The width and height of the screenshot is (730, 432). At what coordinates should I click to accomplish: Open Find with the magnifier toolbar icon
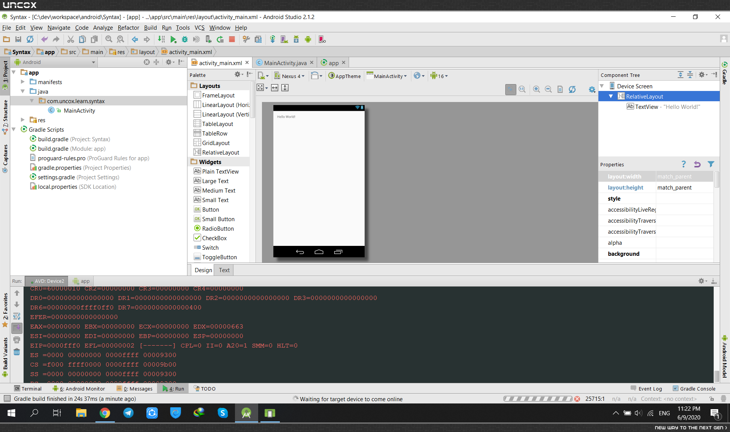(109, 39)
